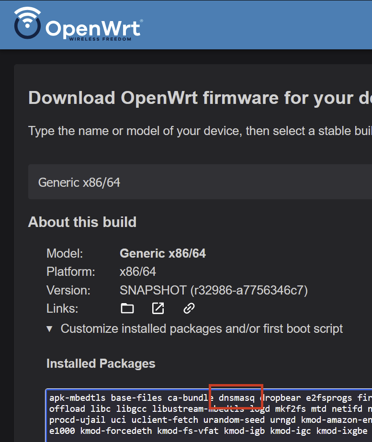This screenshot has height=442, width=372.
Task: Click apk-mbedtls in the packages text box
Action: click(77, 397)
